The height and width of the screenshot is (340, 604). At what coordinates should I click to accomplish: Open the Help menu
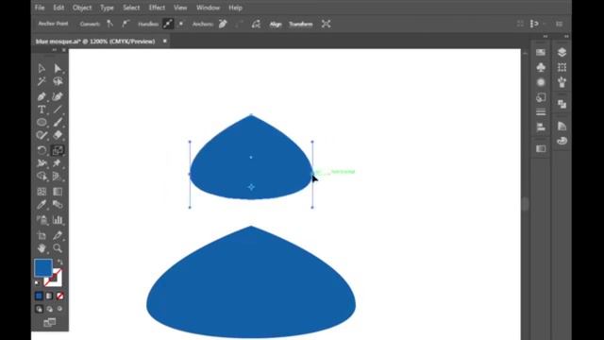click(x=235, y=8)
